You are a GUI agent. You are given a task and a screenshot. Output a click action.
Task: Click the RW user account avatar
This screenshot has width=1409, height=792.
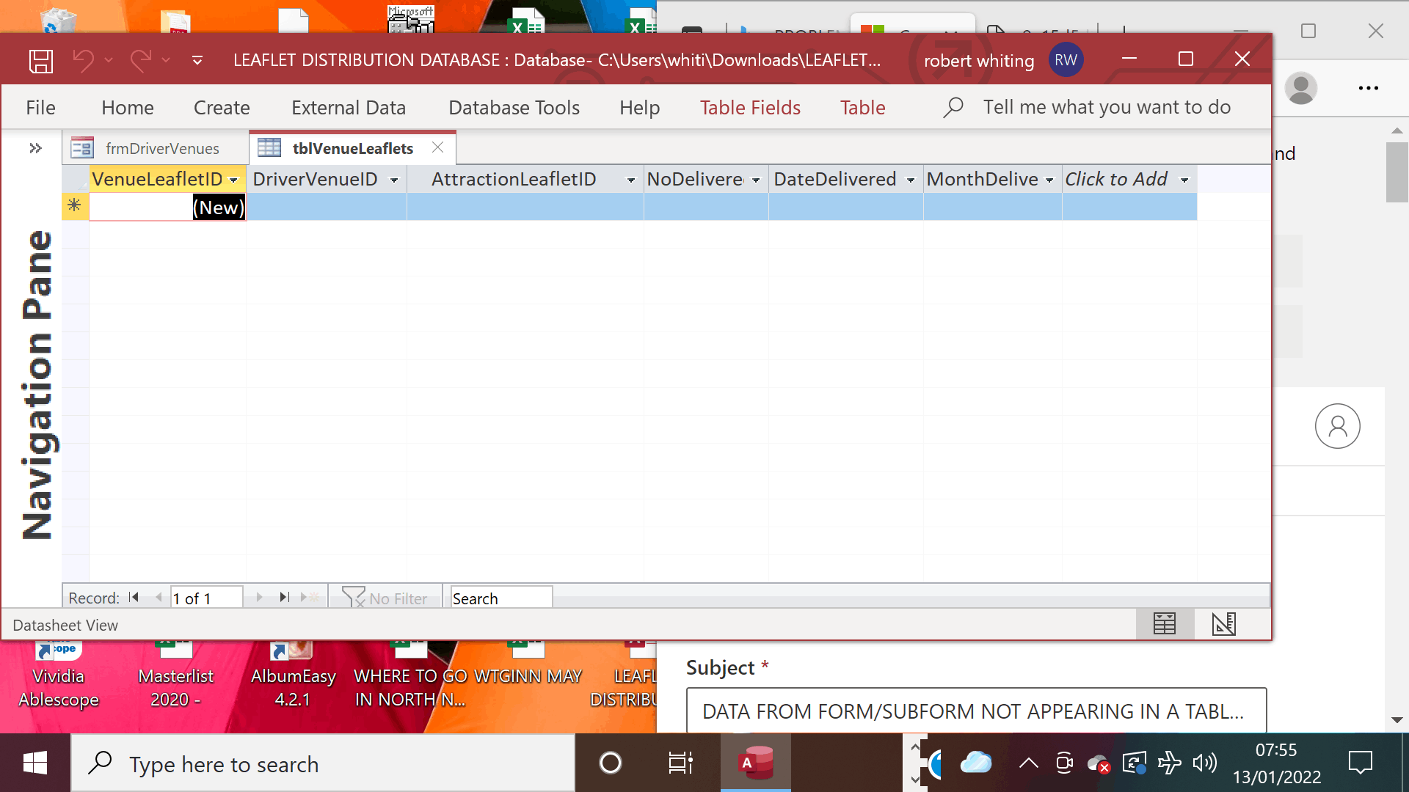pos(1066,60)
